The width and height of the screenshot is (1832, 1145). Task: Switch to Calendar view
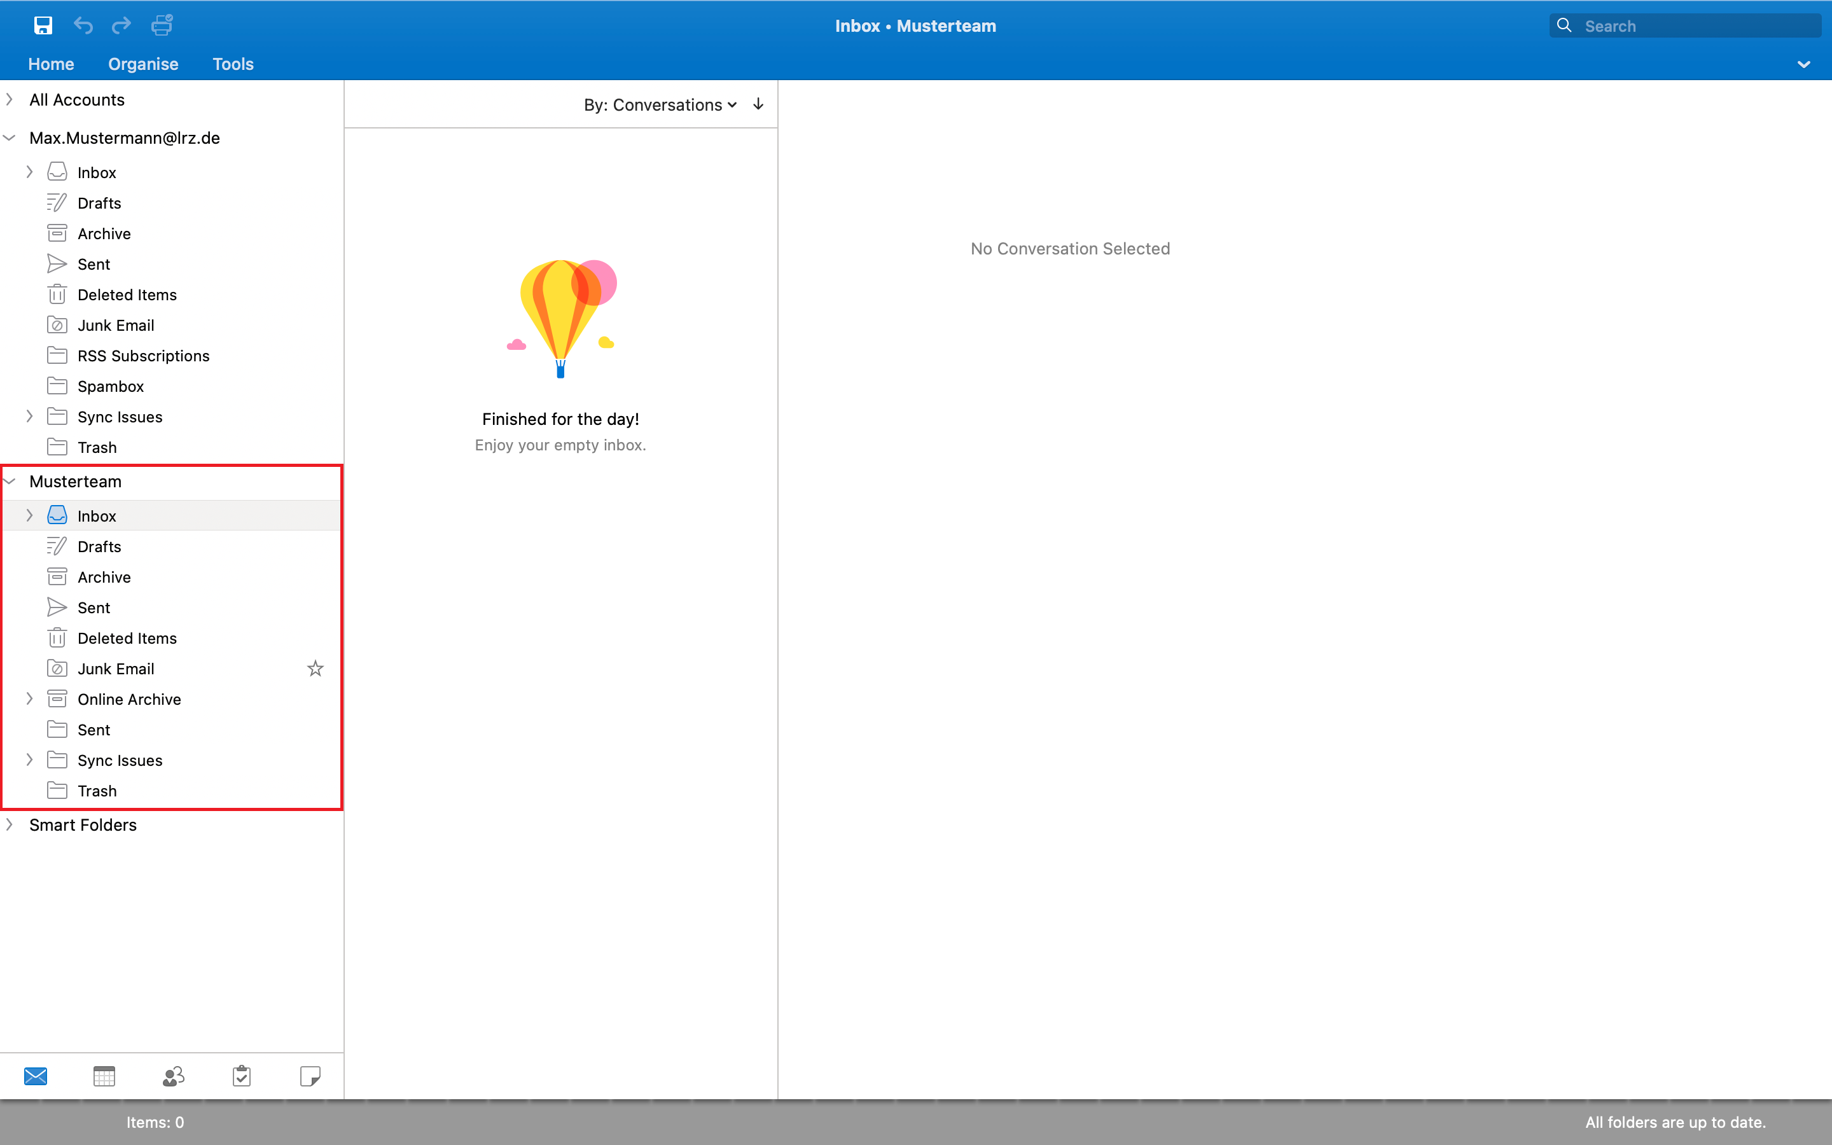104,1075
